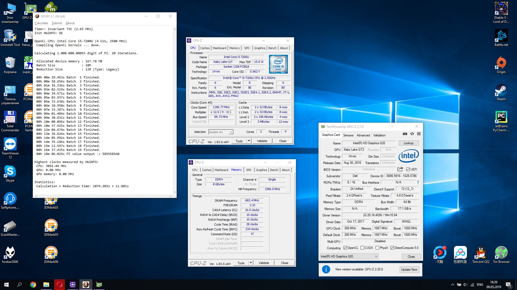The height and width of the screenshot is (290, 517).
Task: Open the Total Commander desktop icon
Action: pyautogui.click(x=10, y=121)
